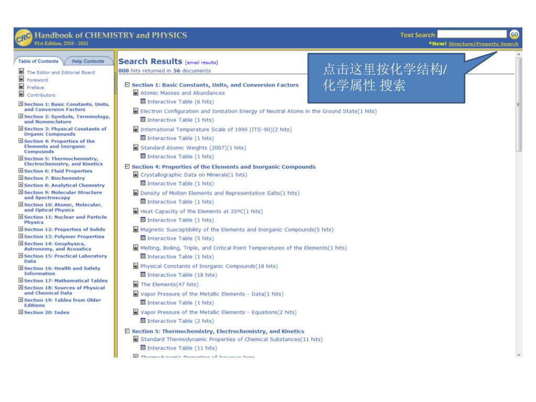The image size is (536, 402).
Task: Open Structure/Property Search link
Action: (483, 44)
